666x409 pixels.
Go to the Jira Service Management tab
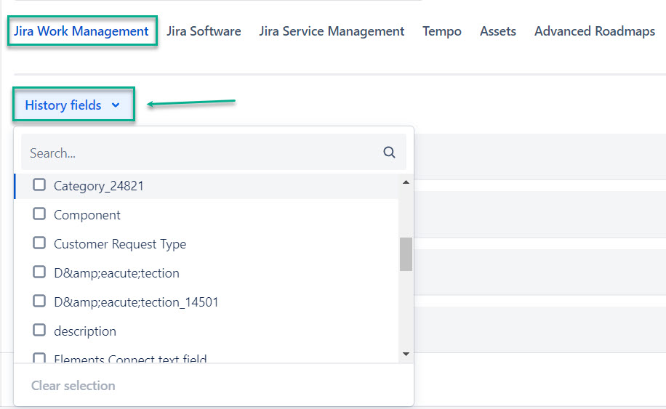332,32
